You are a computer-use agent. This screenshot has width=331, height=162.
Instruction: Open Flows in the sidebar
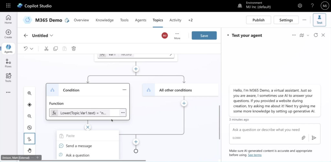tap(8, 63)
